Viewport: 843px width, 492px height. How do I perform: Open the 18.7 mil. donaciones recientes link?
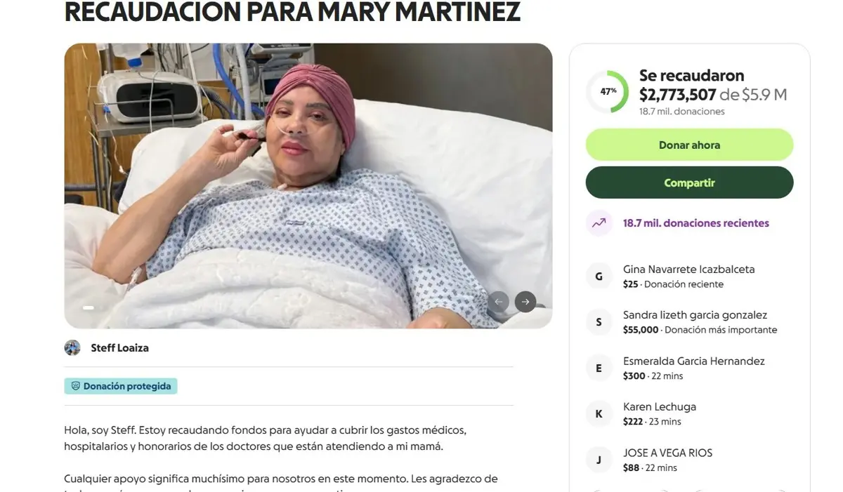coord(695,223)
